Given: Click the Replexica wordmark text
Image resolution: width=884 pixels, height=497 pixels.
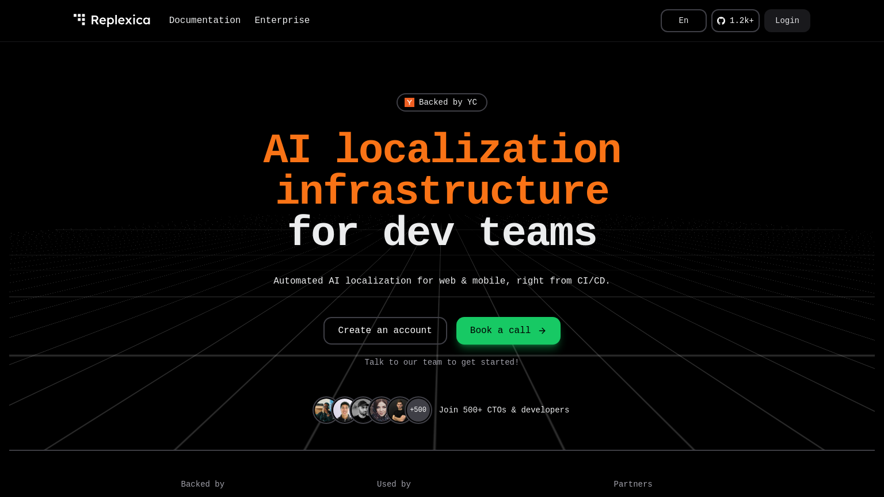Looking at the screenshot, I should [x=120, y=21].
